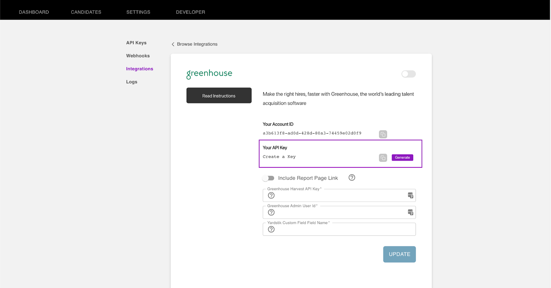Open help for Include Report Page Link
The image size is (551, 288).
[352, 178]
